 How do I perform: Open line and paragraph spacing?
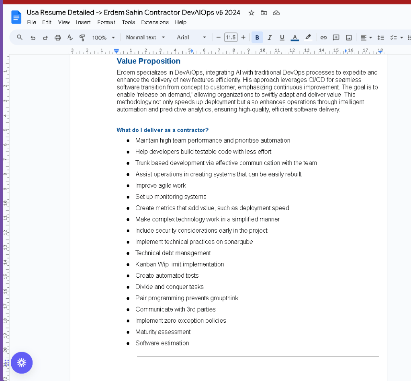point(380,37)
